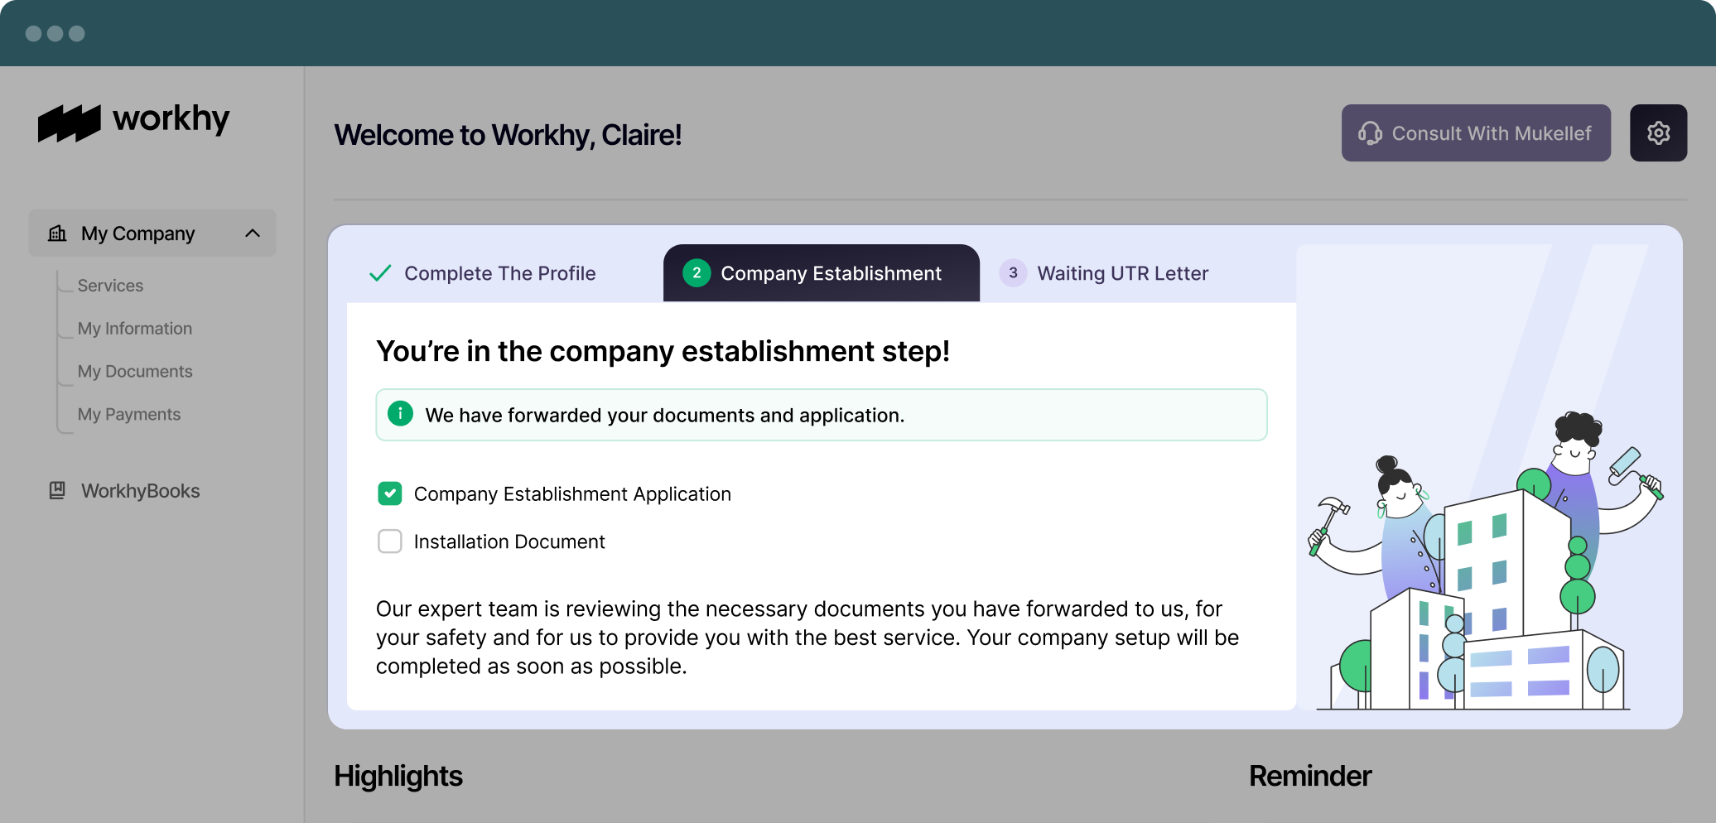This screenshot has height=823, width=1716.
Task: Open Services in the sidebar
Action: (110, 286)
